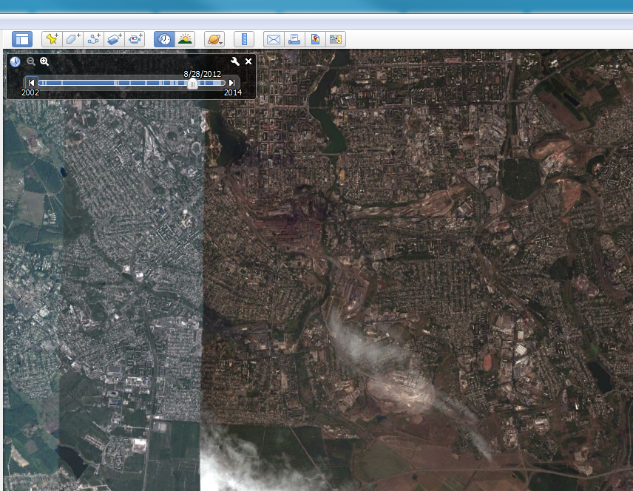Click the Save Image icon

tap(336, 39)
